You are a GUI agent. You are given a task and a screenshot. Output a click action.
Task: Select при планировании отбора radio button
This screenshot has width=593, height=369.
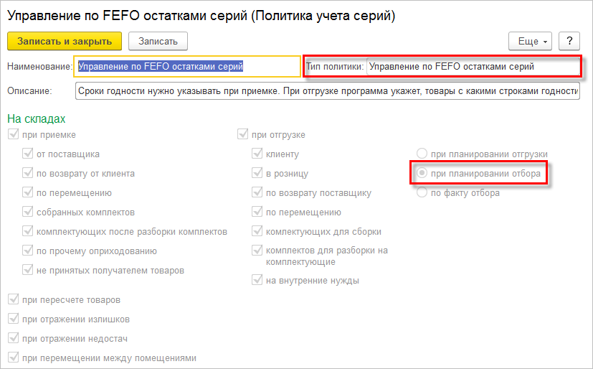pos(422,173)
